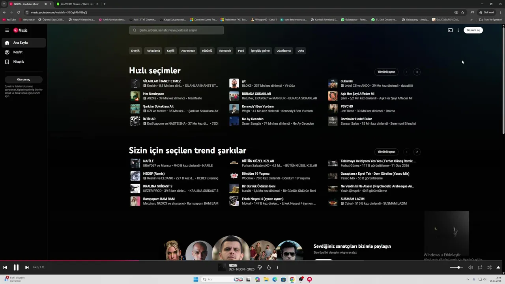Image resolution: width=505 pixels, height=284 pixels.
Task: Open the Keşfet page from the sidebar
Action: [23, 52]
